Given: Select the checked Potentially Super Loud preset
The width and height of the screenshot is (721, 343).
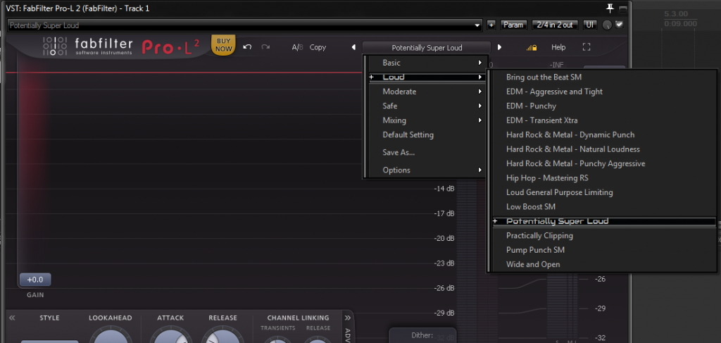Looking at the screenshot, I should (x=603, y=221).
